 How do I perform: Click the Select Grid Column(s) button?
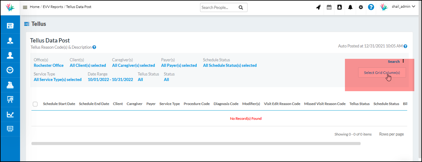[x=382, y=73]
